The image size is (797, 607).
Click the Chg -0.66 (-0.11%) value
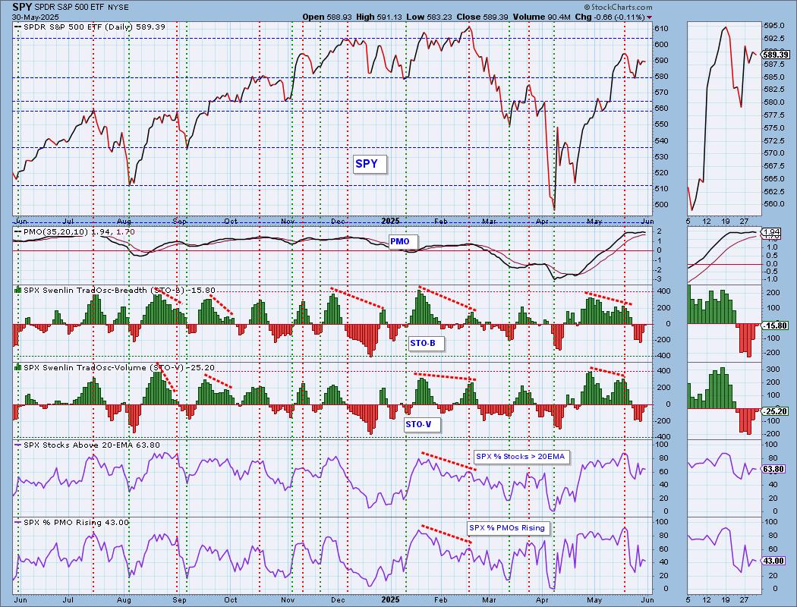point(610,17)
